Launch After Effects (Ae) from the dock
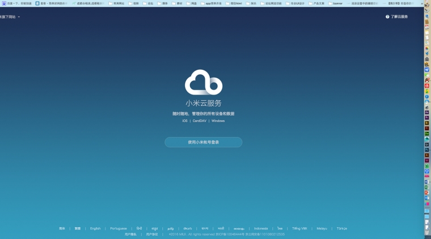This screenshot has width=431, height=239. [427, 112]
